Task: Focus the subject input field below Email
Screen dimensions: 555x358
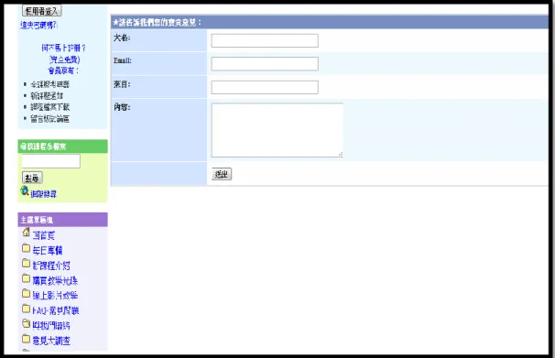Action: click(265, 87)
